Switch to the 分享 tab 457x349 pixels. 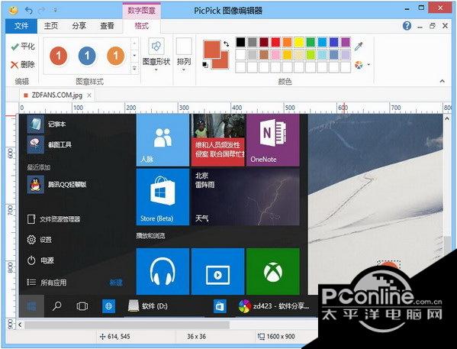[x=79, y=26]
